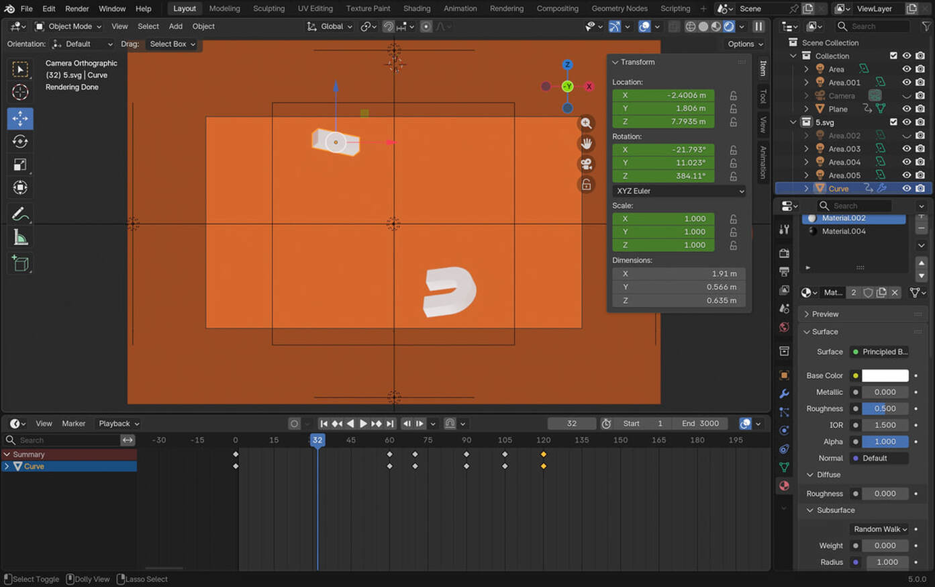Switch to the Sculpting workspace tab

[268, 9]
